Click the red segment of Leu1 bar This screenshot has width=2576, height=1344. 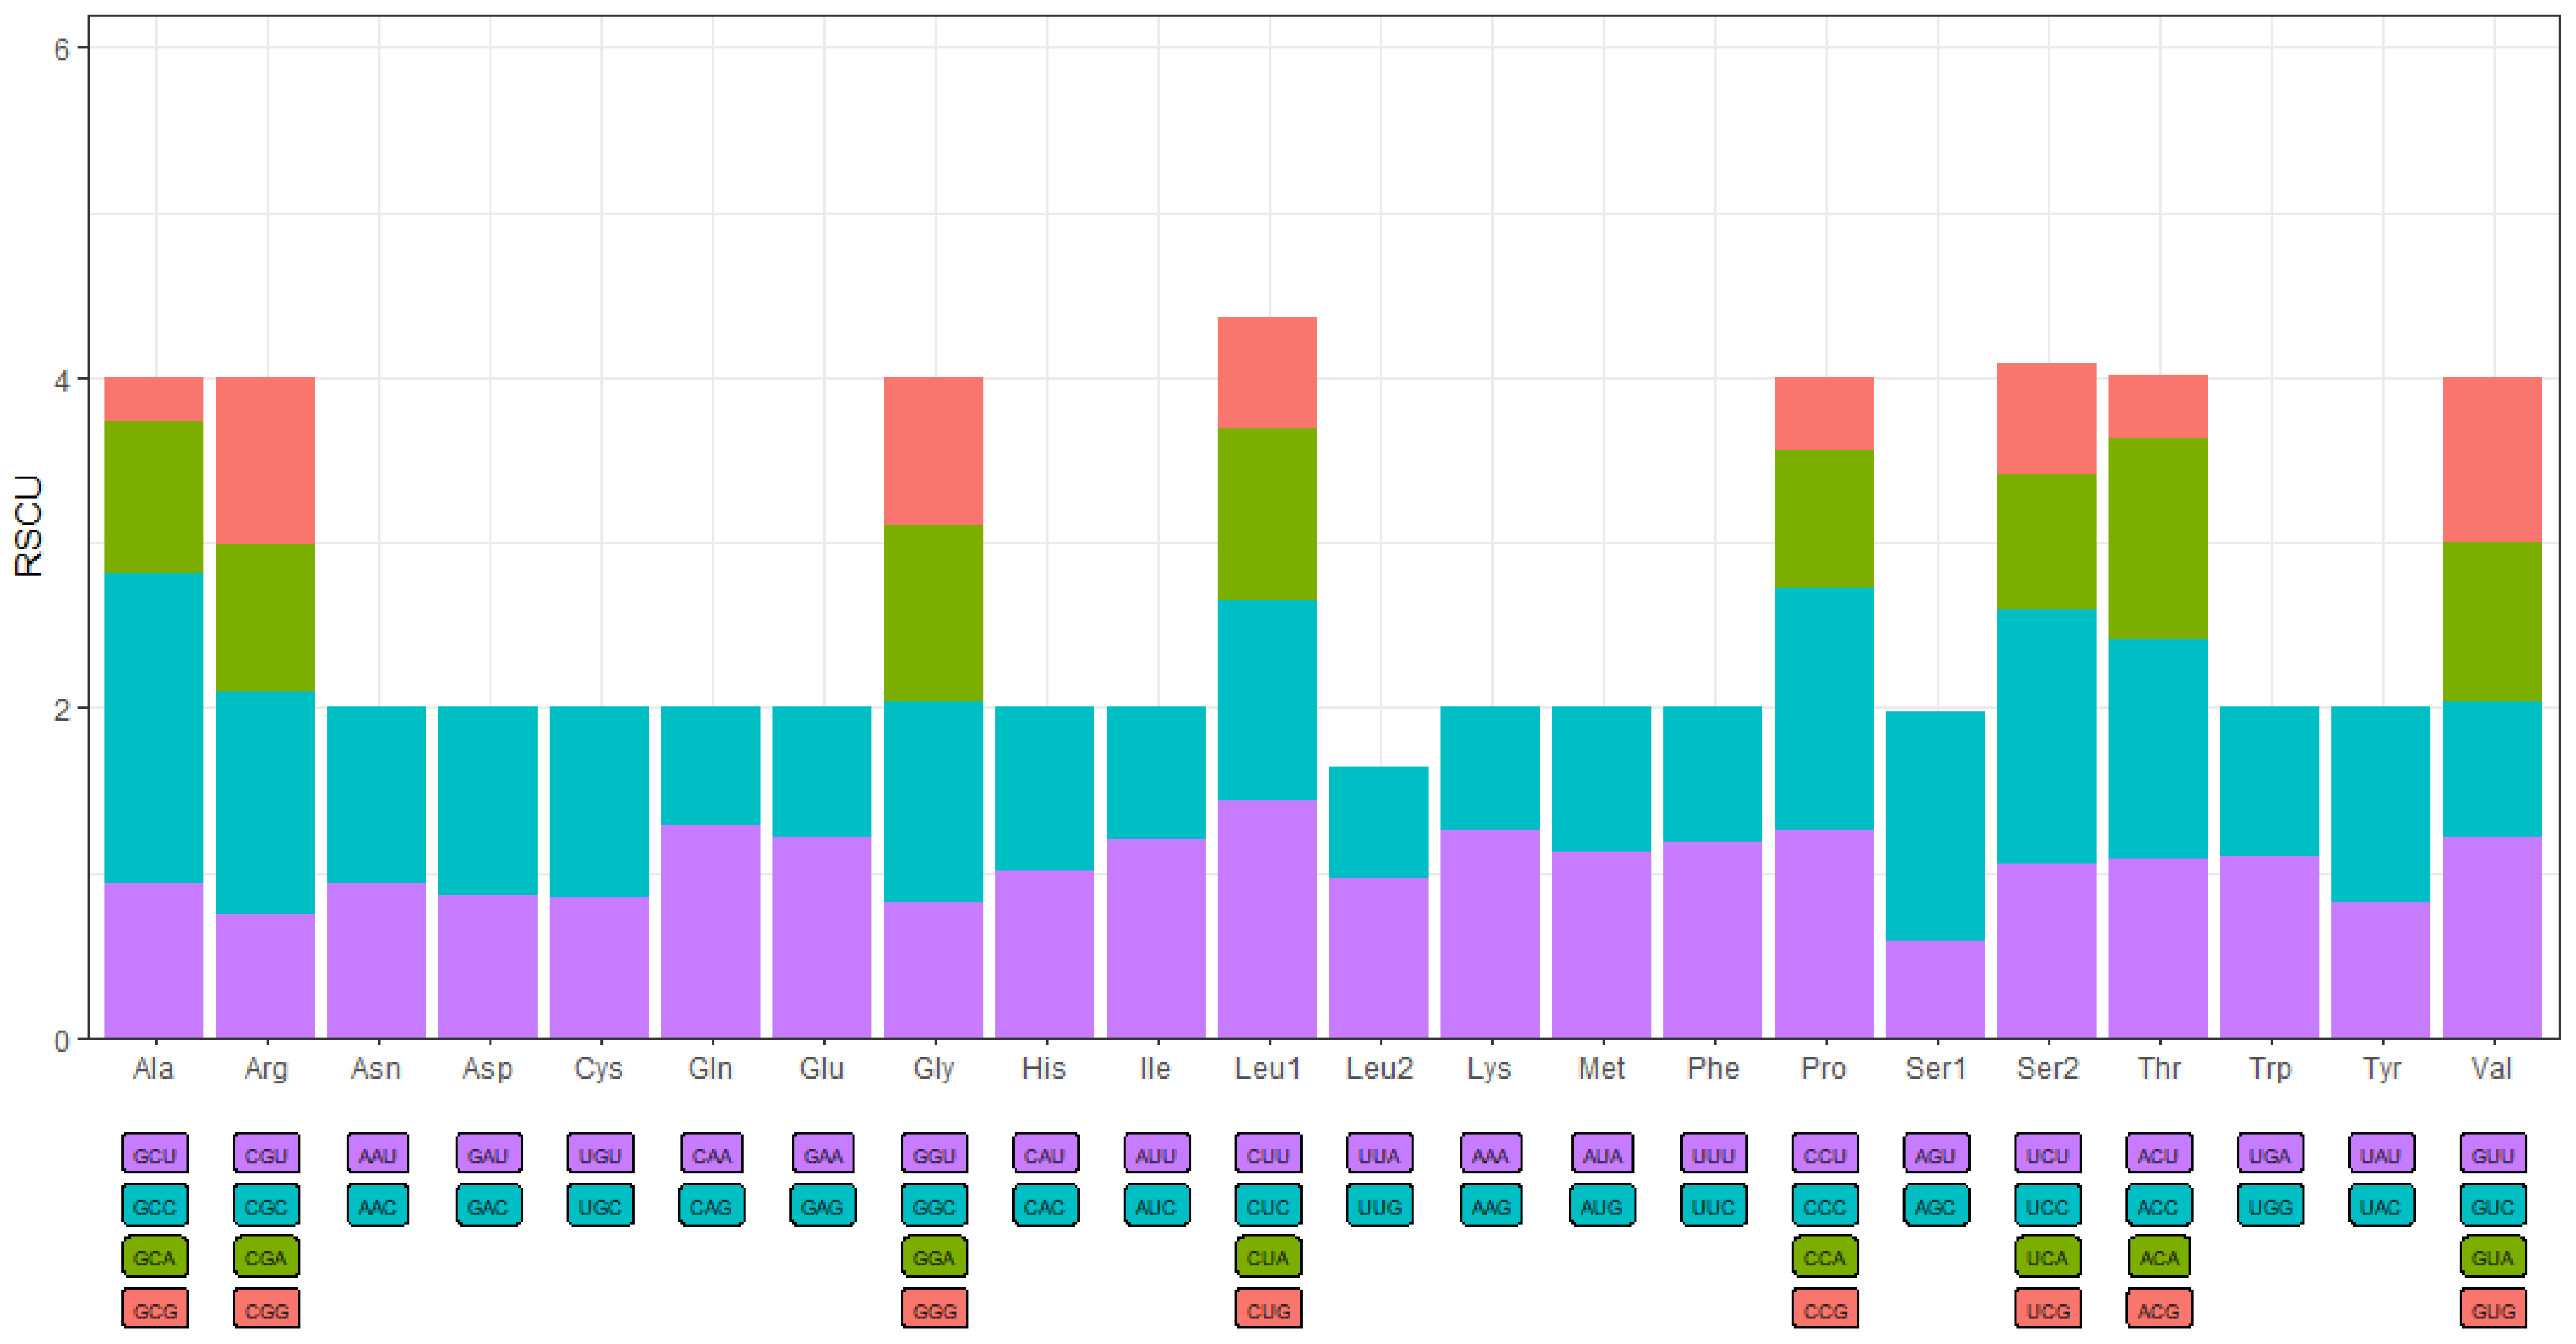[x=1267, y=372]
